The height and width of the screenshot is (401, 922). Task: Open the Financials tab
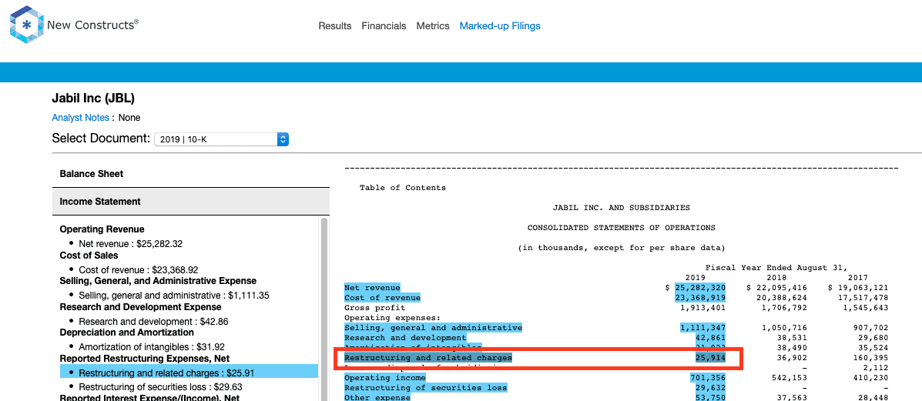384,26
